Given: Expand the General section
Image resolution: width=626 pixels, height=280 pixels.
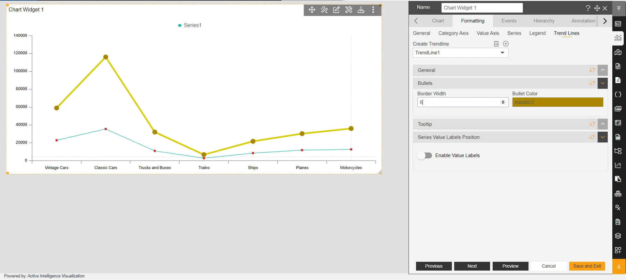Looking at the screenshot, I should coord(603,70).
